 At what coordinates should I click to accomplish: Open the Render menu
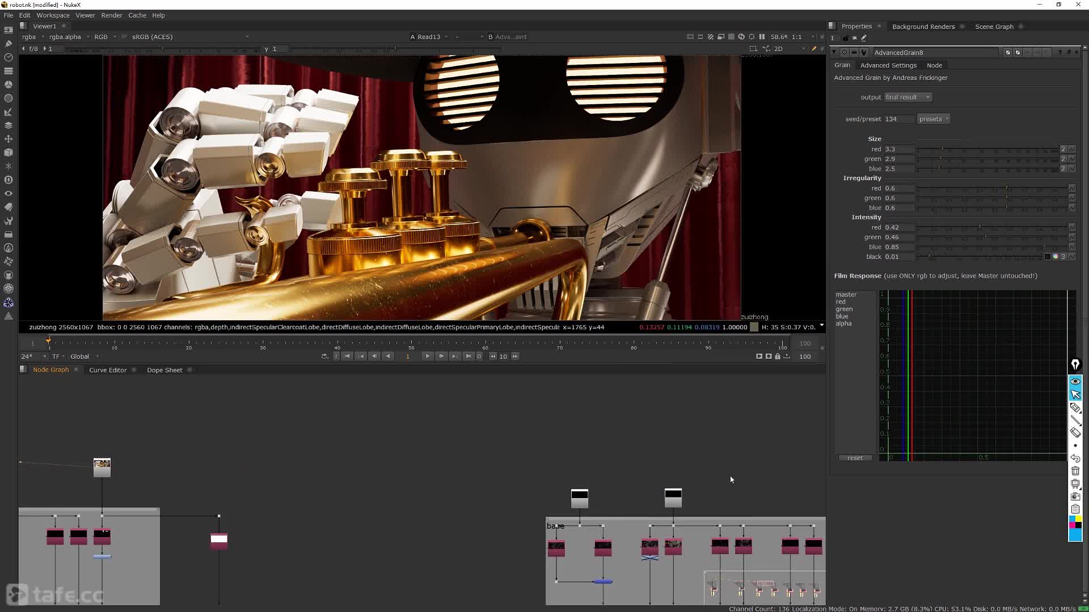pyautogui.click(x=112, y=15)
